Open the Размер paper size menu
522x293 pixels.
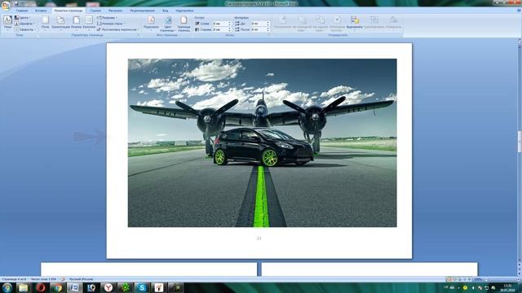coord(76,23)
